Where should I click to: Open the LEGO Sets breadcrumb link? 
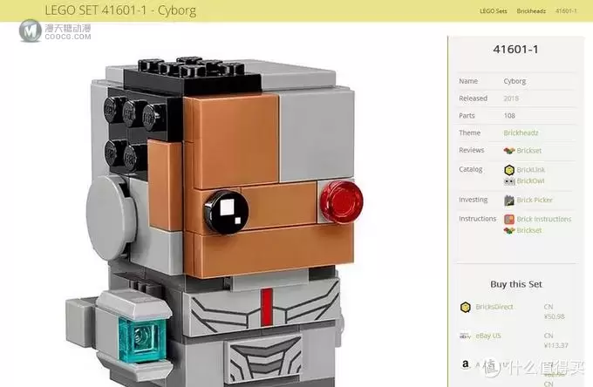point(494,11)
